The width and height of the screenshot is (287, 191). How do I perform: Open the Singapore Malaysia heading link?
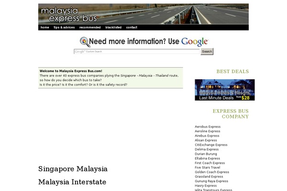click(73, 169)
